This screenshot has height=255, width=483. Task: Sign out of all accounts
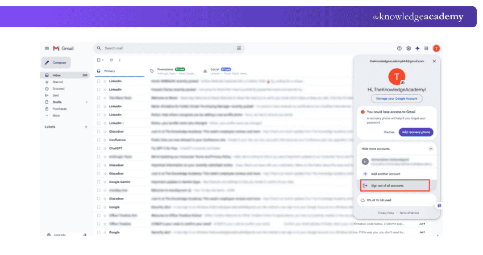click(x=395, y=185)
